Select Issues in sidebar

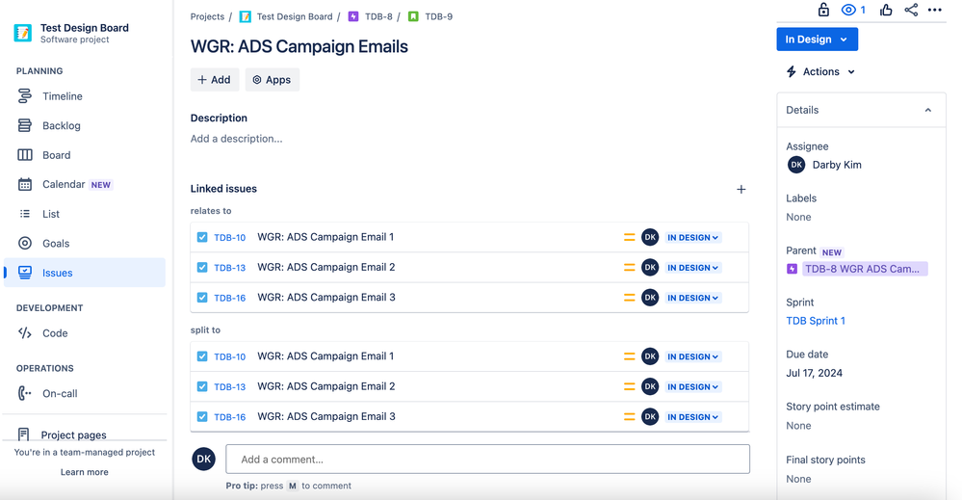click(x=85, y=273)
